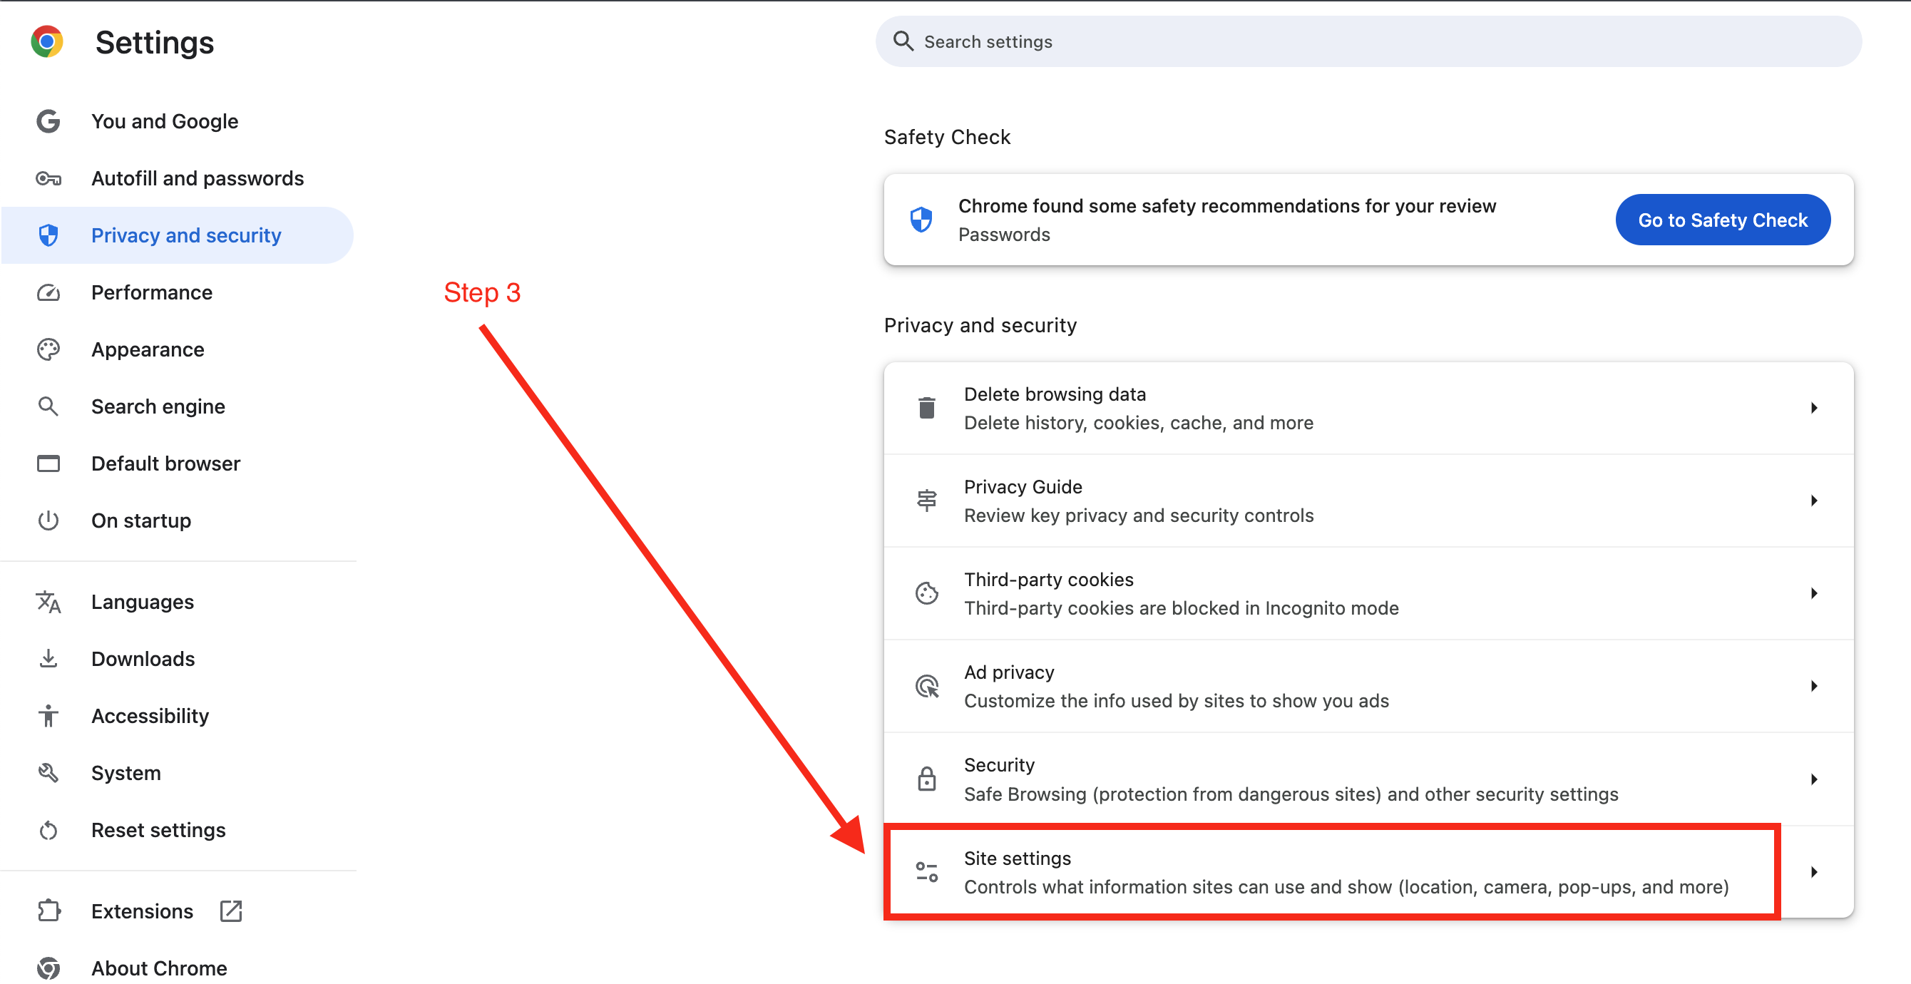
Task: Click the Site settings sliders icon
Action: (926, 872)
